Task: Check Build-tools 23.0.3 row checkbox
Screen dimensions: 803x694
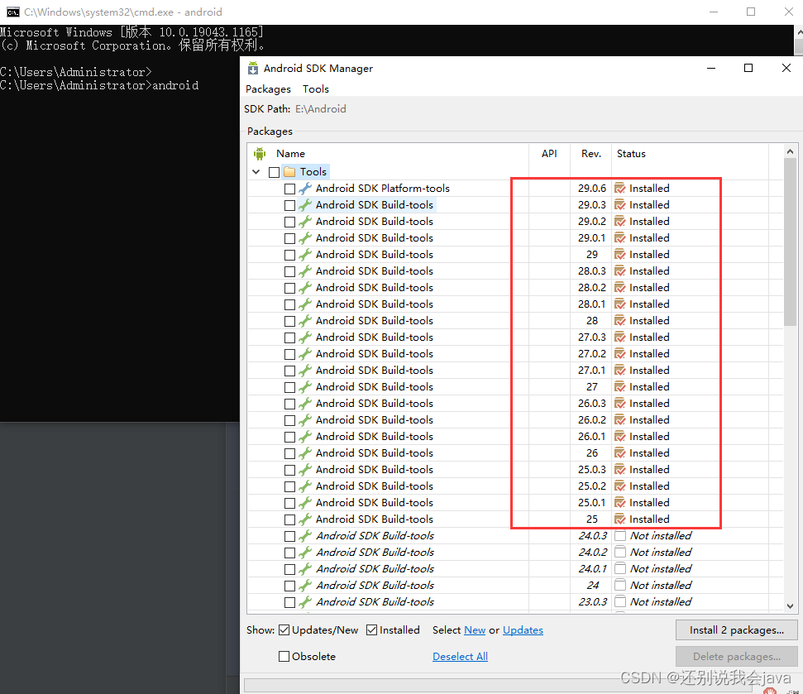Action: point(290,602)
